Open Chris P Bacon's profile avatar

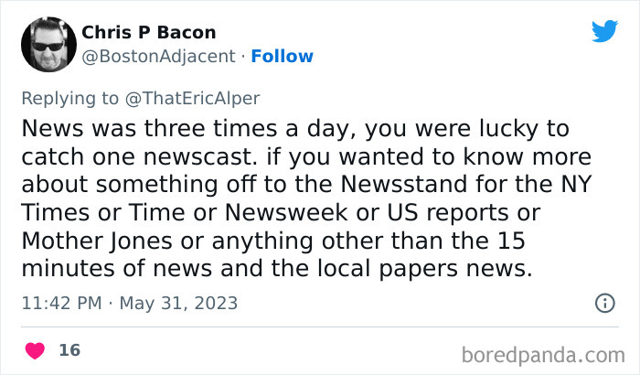48,44
